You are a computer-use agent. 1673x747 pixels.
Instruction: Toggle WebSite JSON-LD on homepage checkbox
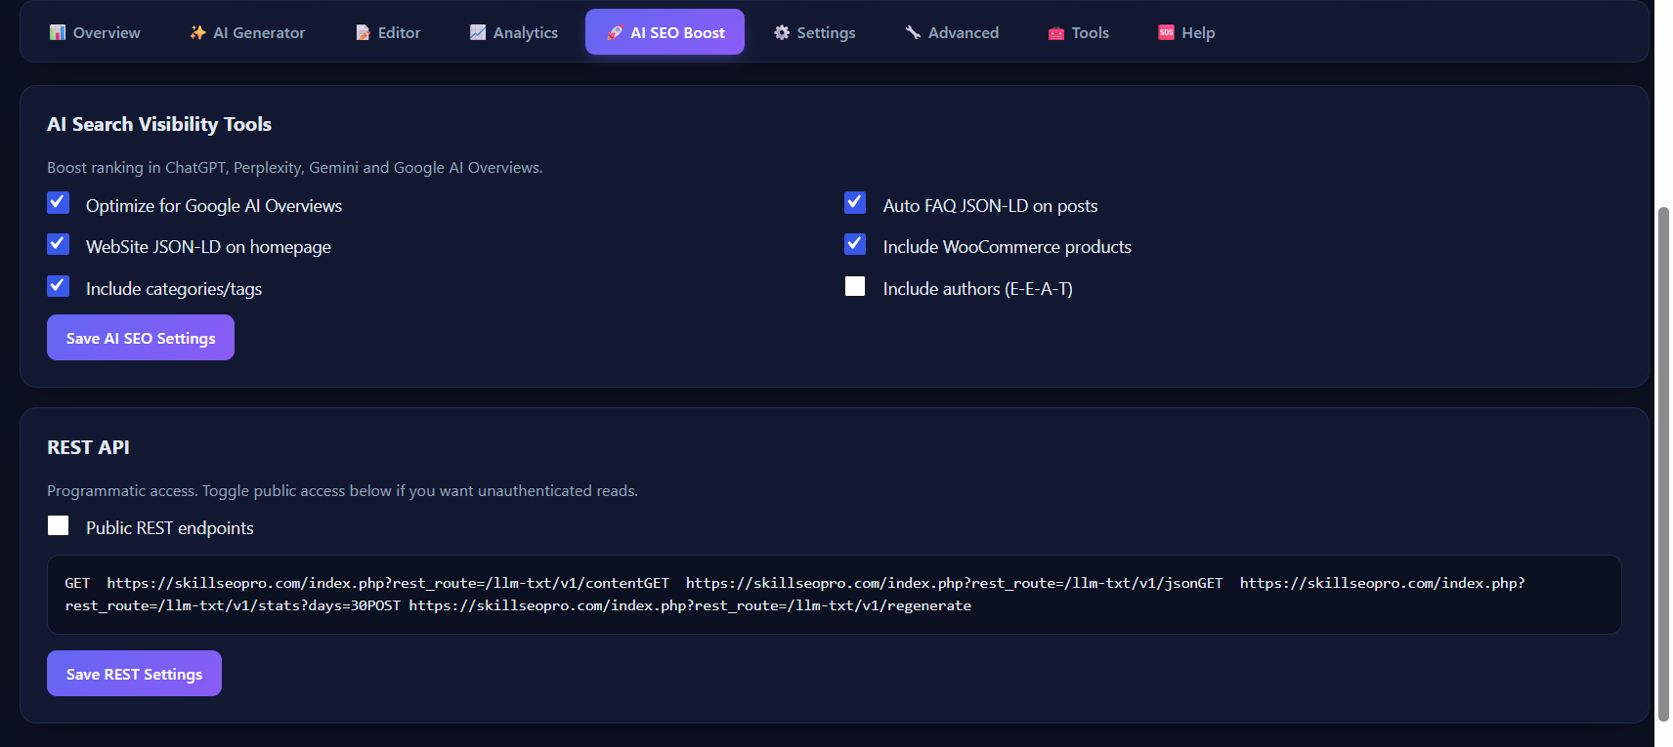pos(59,243)
